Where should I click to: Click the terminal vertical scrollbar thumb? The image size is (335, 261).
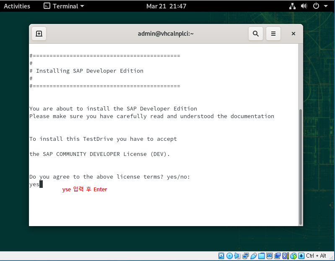[300, 167]
